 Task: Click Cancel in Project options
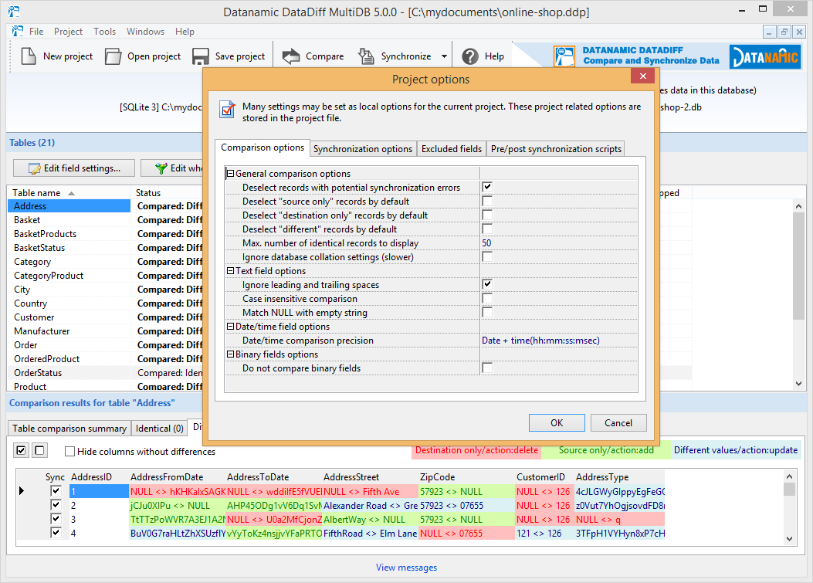pyautogui.click(x=618, y=422)
